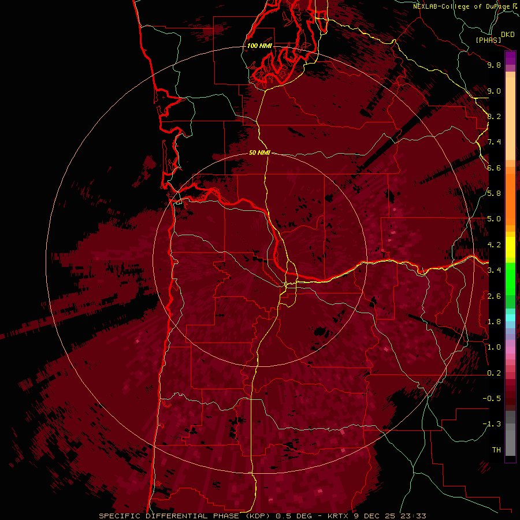This screenshot has height=520, width=520.
Task: Click the "KRTX 9 DEC 25 23:33" timestamp
Action: (x=377, y=516)
